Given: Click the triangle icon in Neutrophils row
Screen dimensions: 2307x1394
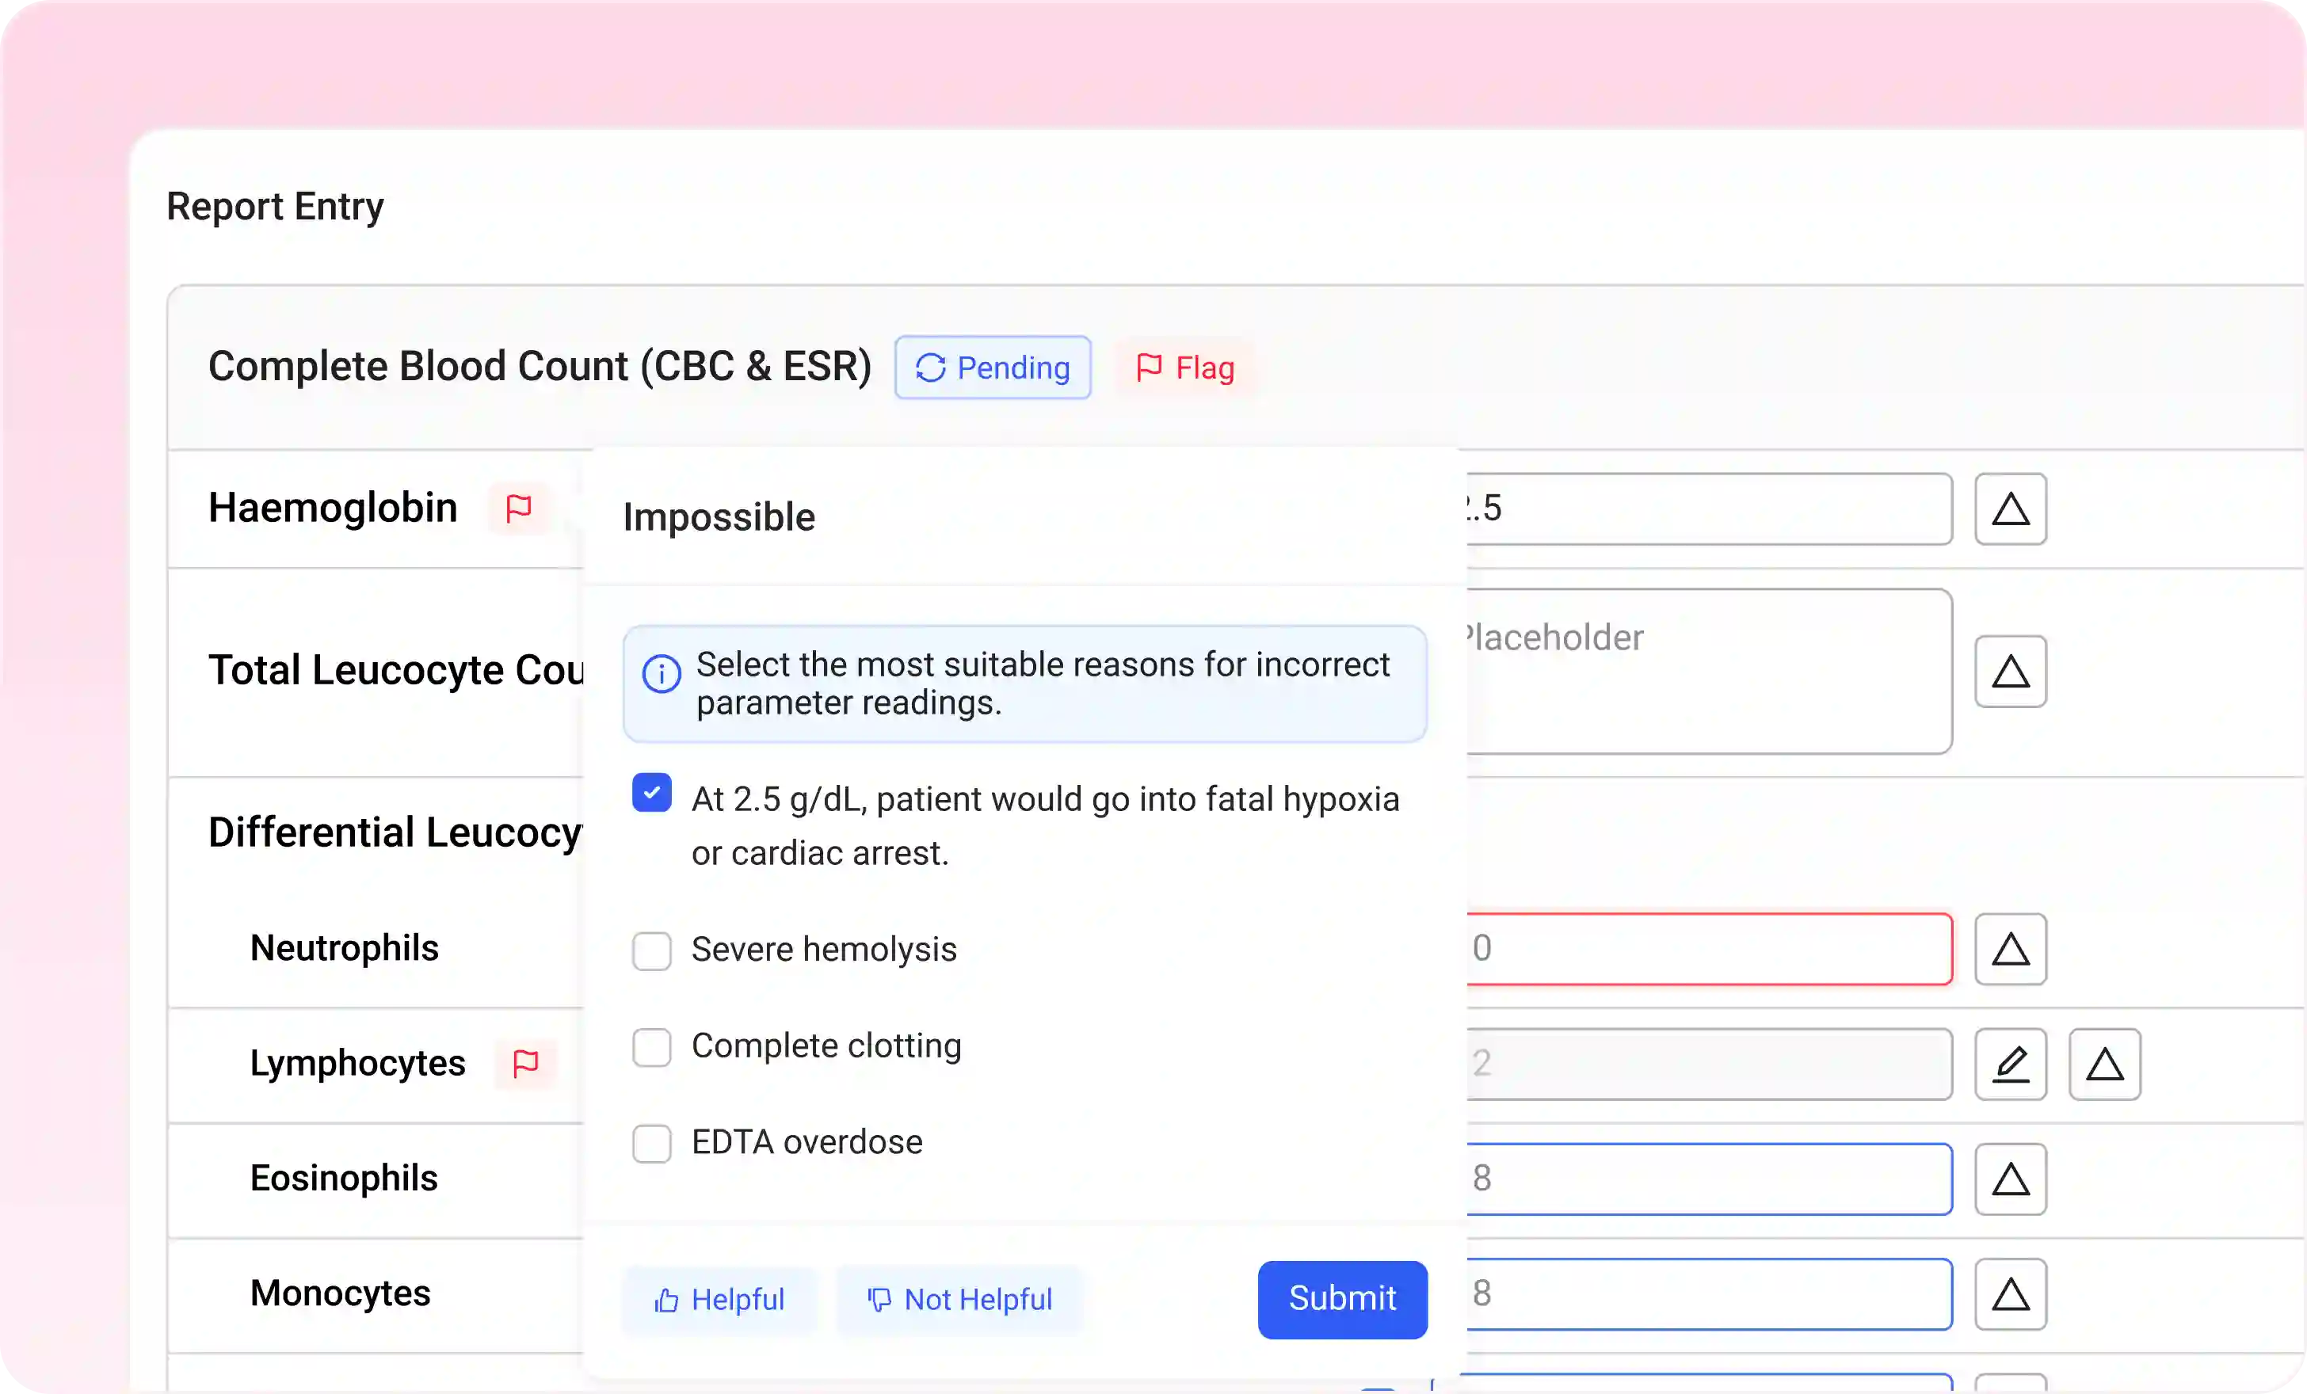Looking at the screenshot, I should pos(2010,950).
